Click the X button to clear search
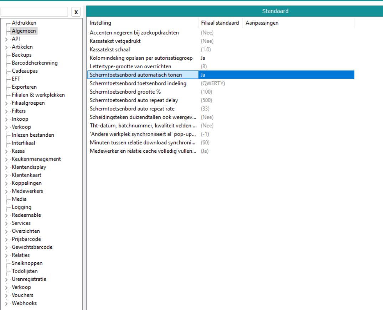The width and height of the screenshot is (383, 310). pyautogui.click(x=76, y=12)
